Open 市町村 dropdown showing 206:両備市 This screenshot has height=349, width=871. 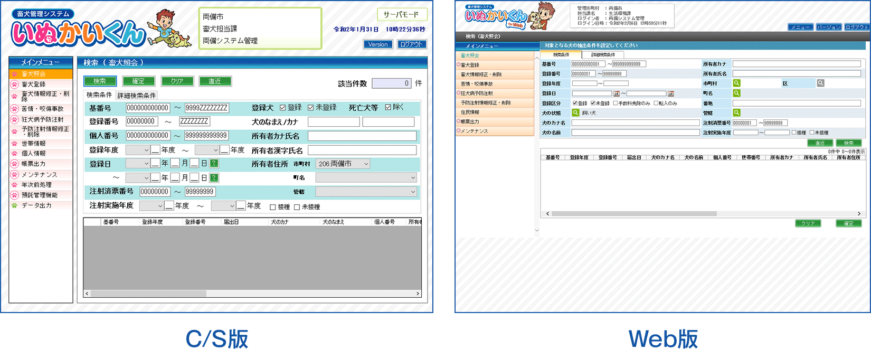tap(343, 164)
